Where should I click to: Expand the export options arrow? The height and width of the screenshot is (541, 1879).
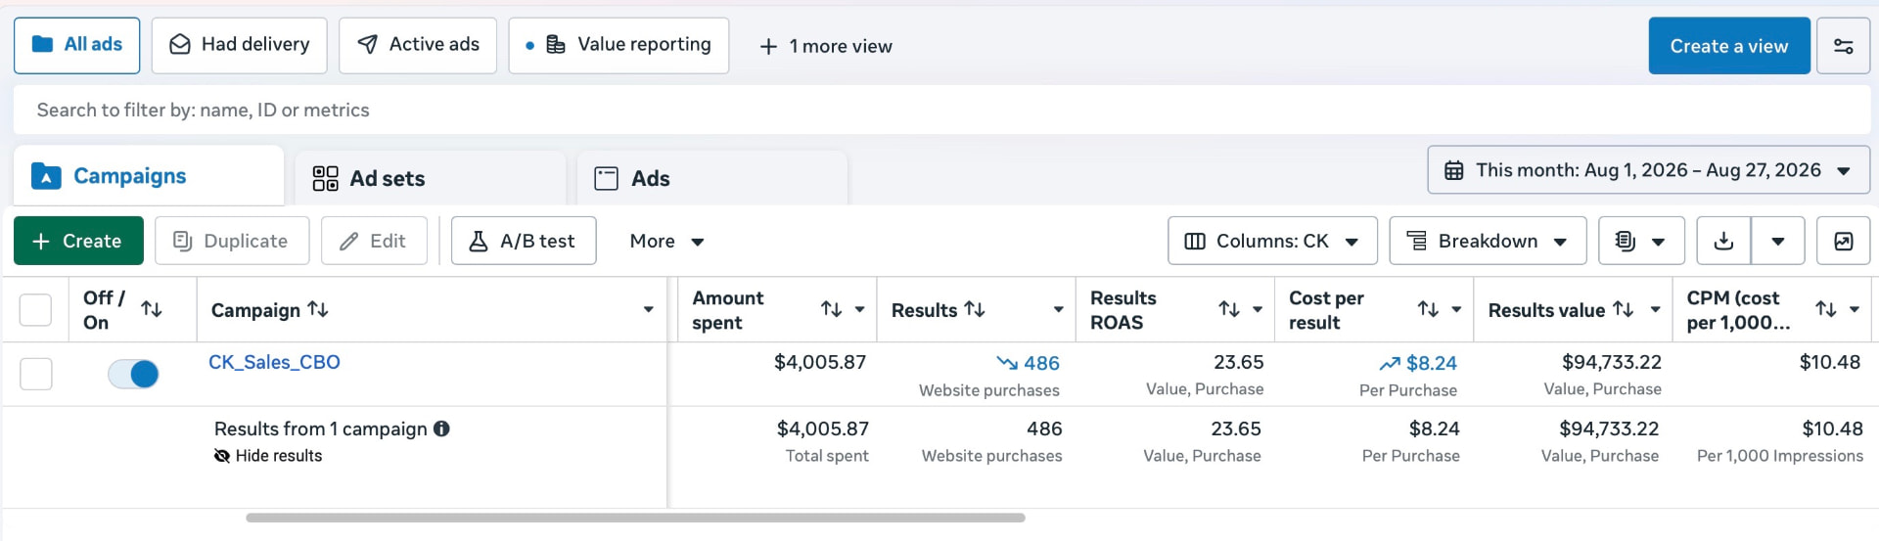tap(1778, 241)
